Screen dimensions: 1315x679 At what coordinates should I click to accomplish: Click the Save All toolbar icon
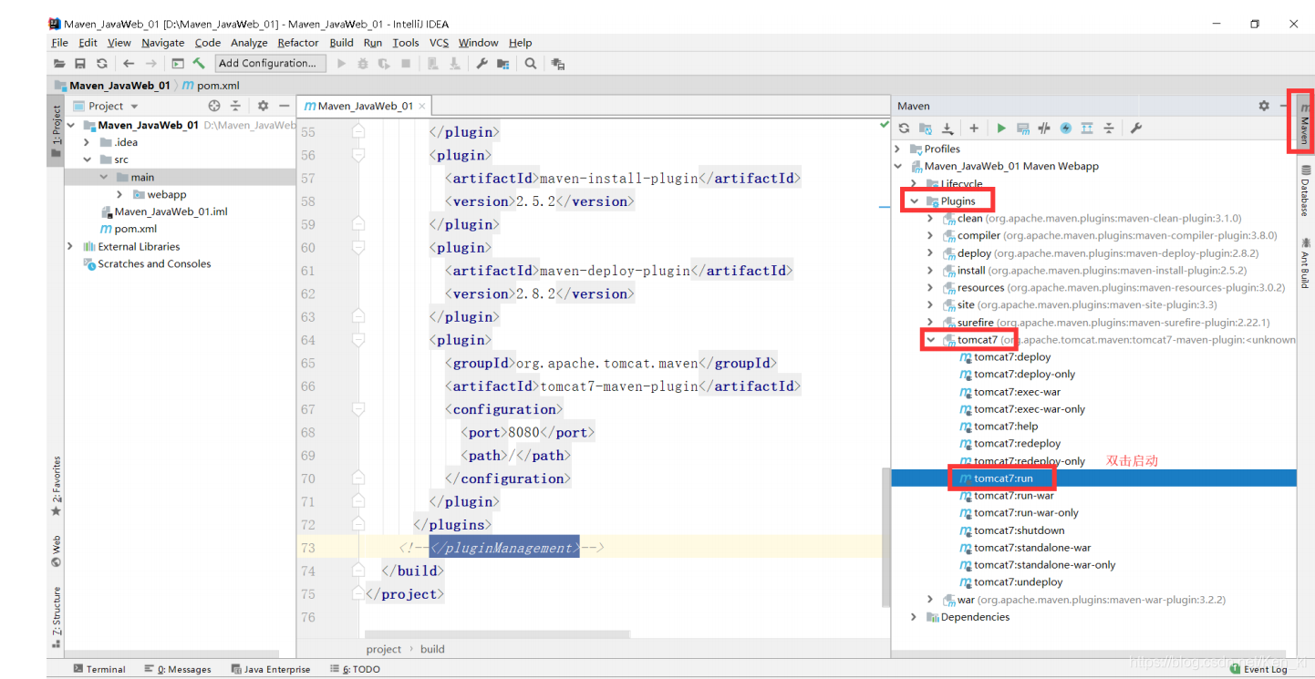coord(80,64)
